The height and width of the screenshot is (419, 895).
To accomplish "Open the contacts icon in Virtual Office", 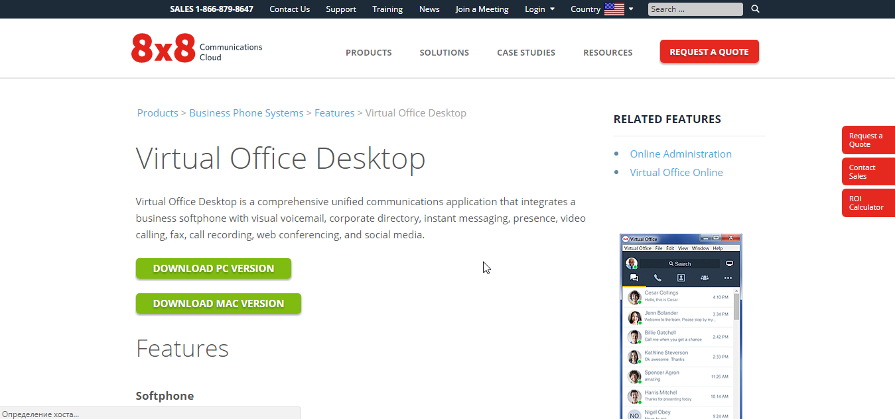I will [681, 278].
